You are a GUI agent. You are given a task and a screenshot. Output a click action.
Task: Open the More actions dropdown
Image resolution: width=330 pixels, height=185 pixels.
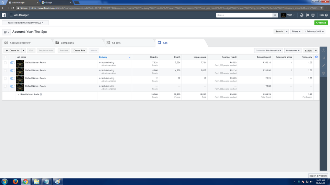click(x=94, y=51)
